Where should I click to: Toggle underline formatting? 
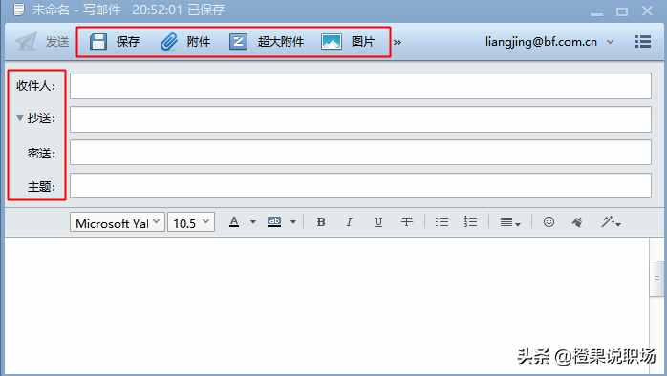[377, 221]
